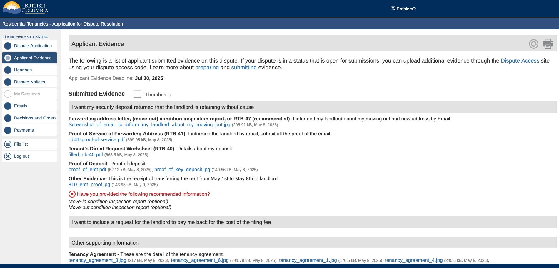Open proof_of_key_deposit.jpg attachment

pos(182,170)
